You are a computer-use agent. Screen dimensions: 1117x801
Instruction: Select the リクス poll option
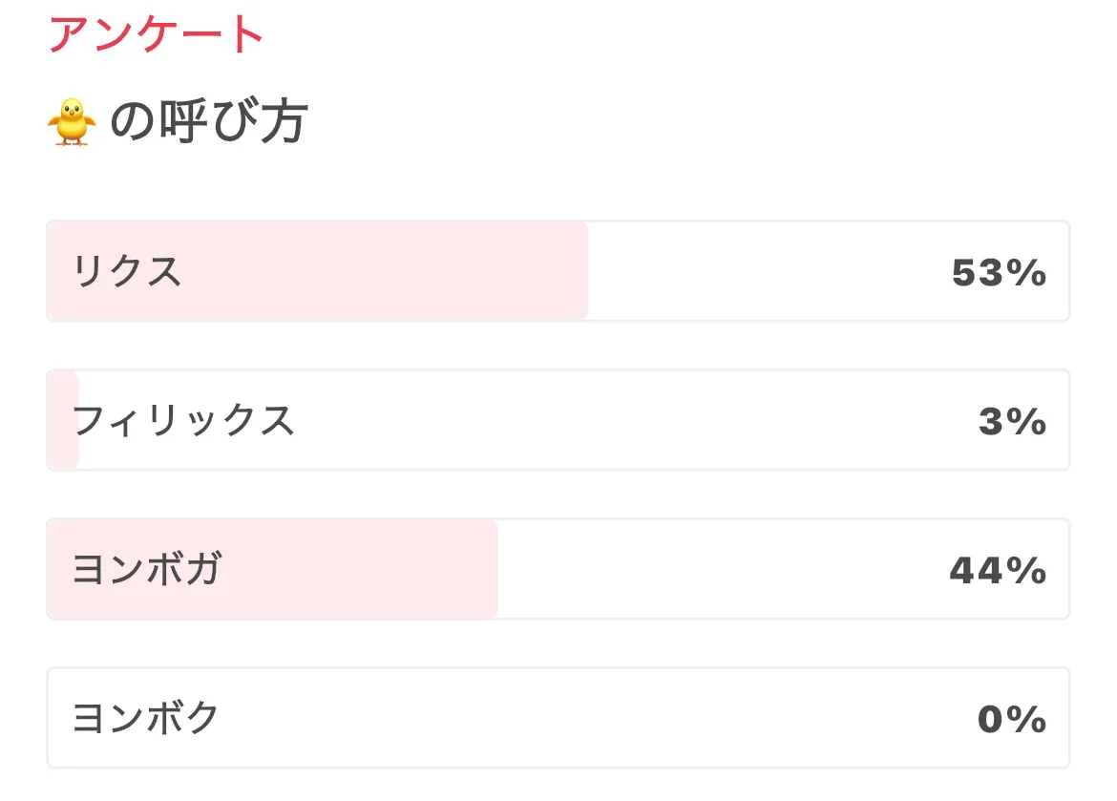(x=558, y=271)
